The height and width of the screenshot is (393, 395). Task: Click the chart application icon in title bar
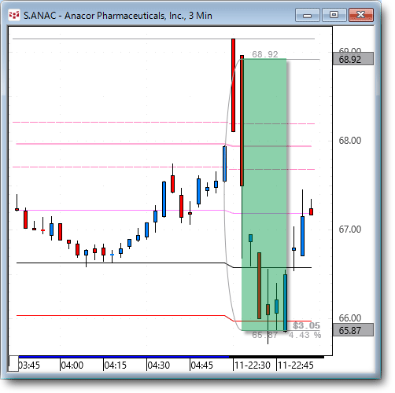tap(14, 15)
